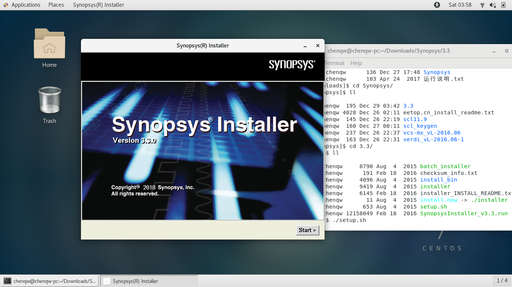Viewport: 512px width, 287px height.
Task: Click the '运行说明.txt' filename in the terminal
Action: click(x=443, y=79)
